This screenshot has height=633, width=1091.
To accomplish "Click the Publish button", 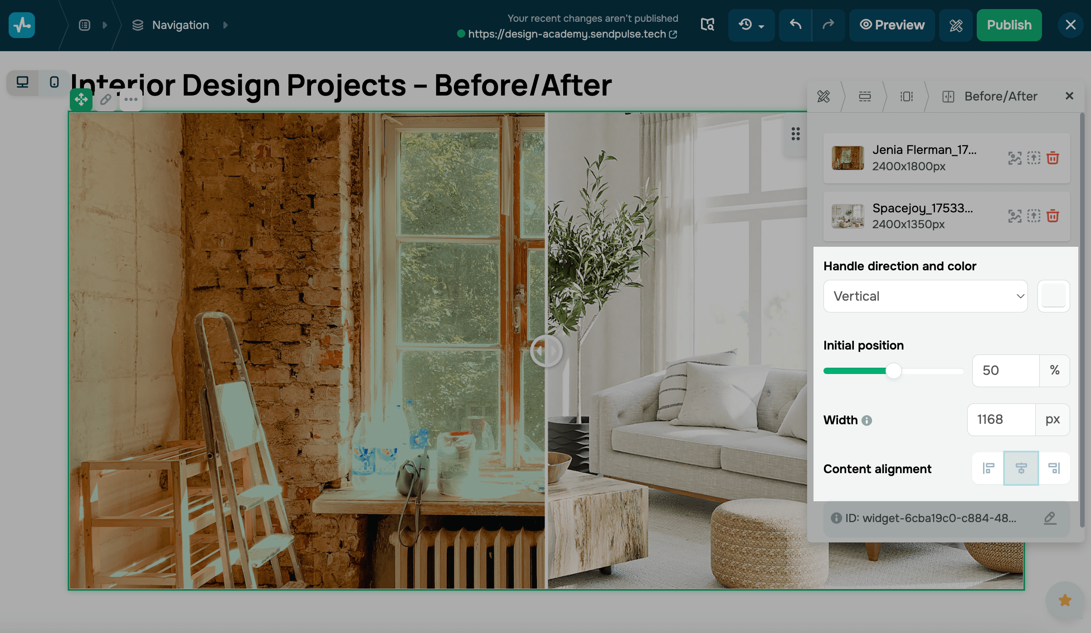I will (1009, 25).
